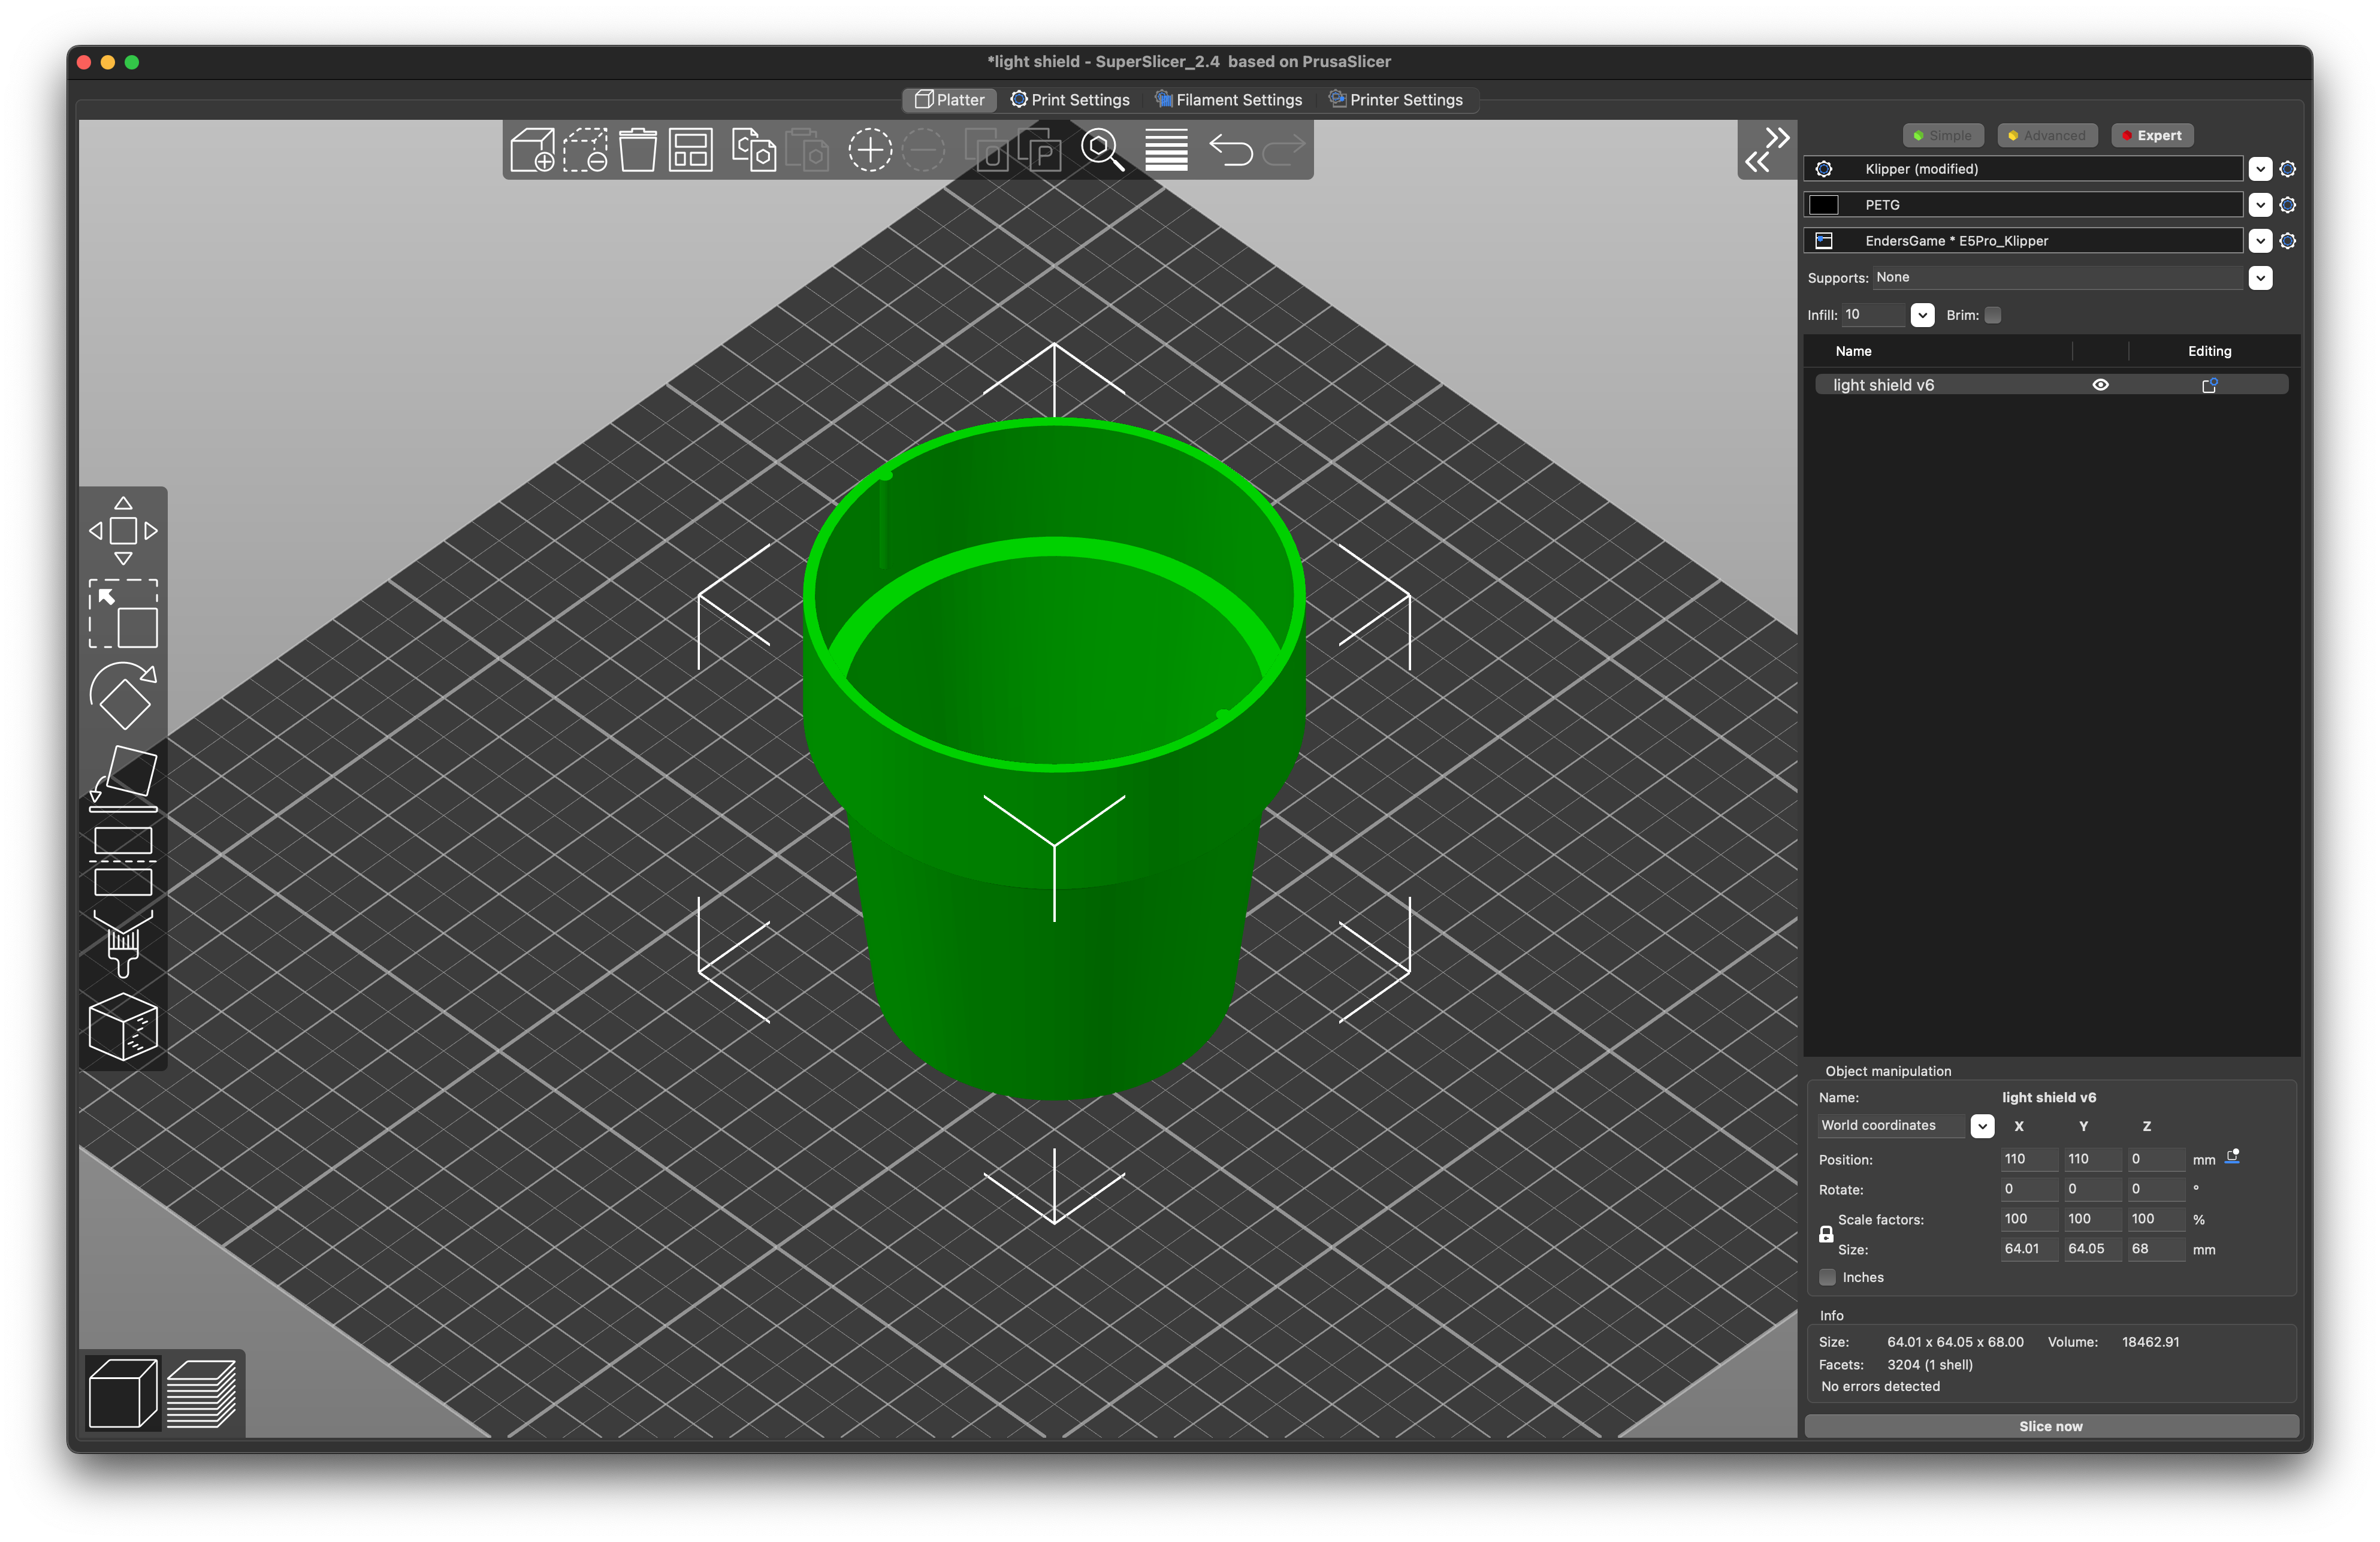
Task: Open the PETG filament preset dropdown
Action: (x=2260, y=205)
